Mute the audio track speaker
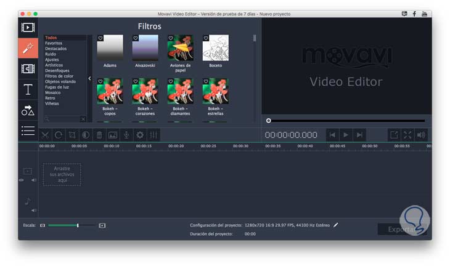 (x=33, y=211)
